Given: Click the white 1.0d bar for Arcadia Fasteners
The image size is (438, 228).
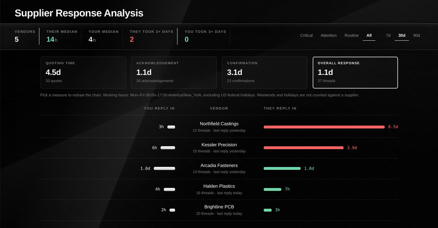Looking at the screenshot, I should pos(165,168).
